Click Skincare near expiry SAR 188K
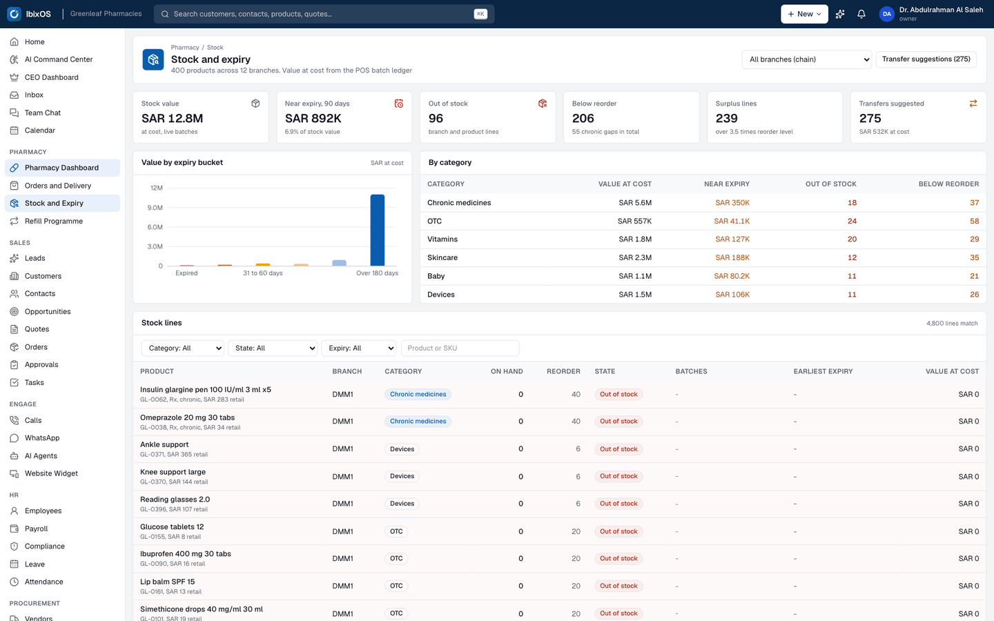Image resolution: width=994 pixels, height=621 pixels. click(x=732, y=258)
